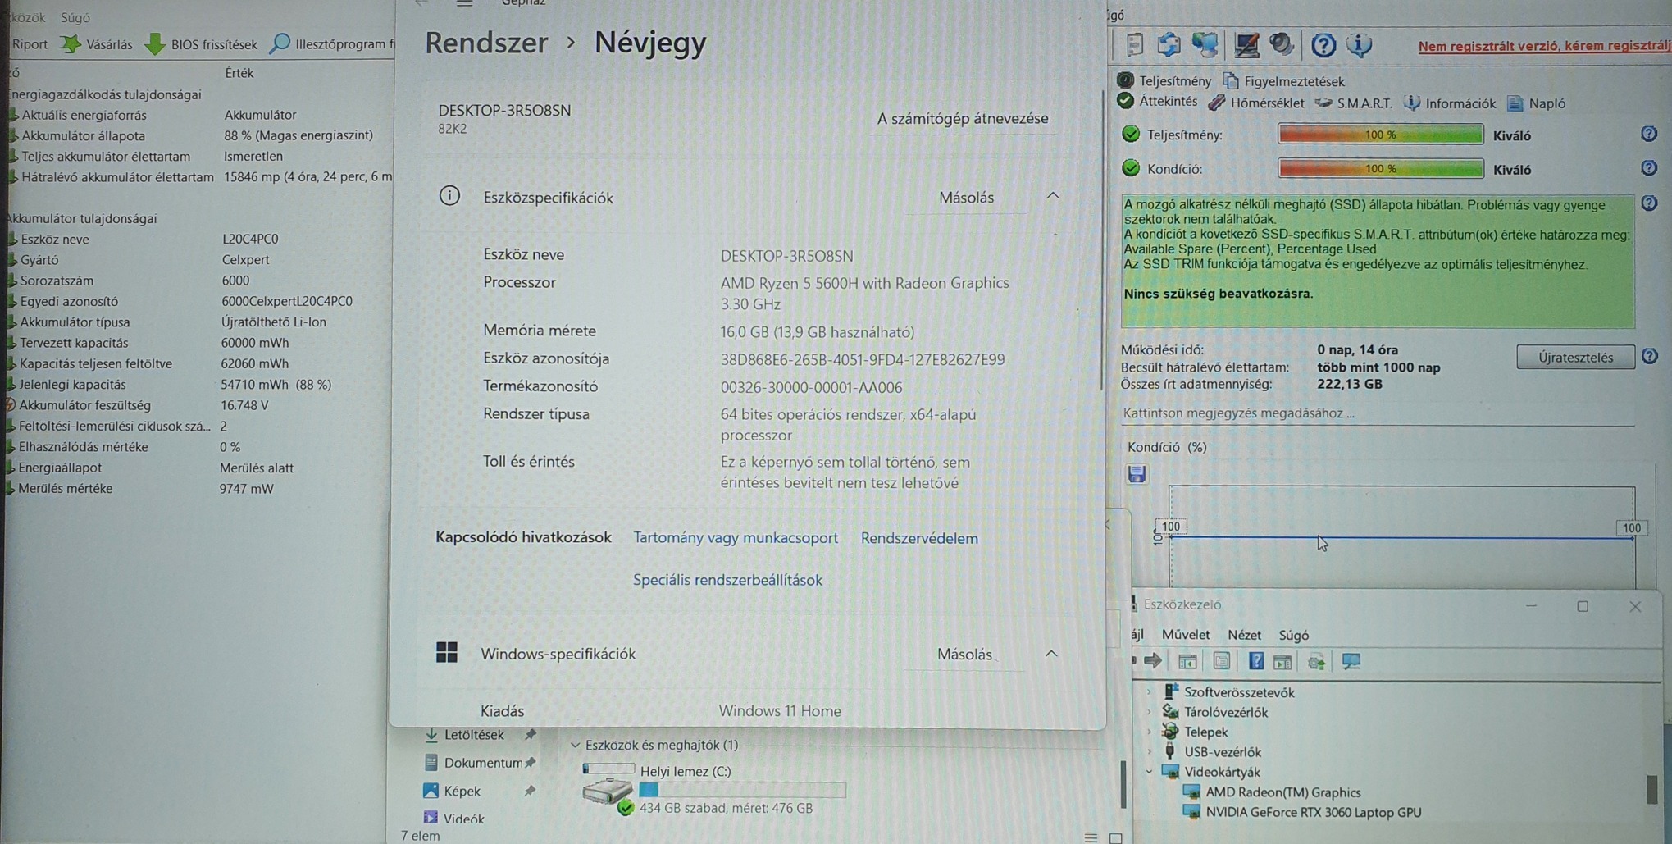Click the A számítógép átnevezése button
Screen dimensions: 1672x844
pos(962,118)
